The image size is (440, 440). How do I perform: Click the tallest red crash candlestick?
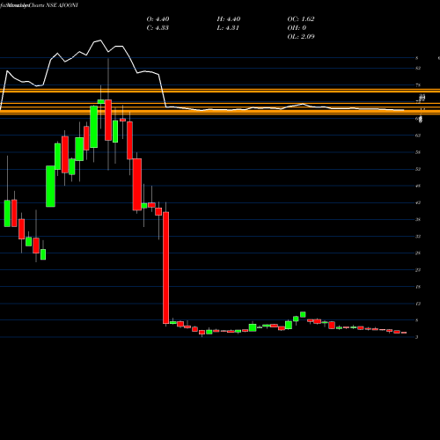pos(166,268)
